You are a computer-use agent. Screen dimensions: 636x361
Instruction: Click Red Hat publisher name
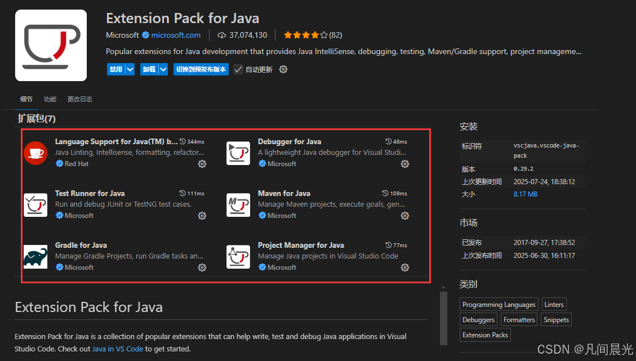coord(77,164)
